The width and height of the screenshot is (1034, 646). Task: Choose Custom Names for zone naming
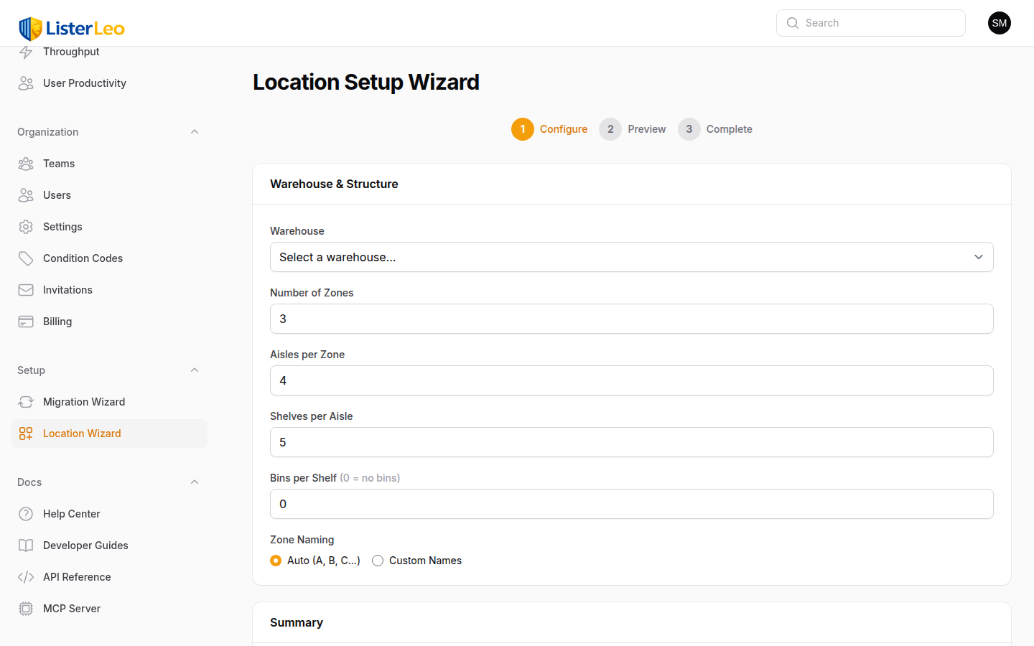coord(378,561)
